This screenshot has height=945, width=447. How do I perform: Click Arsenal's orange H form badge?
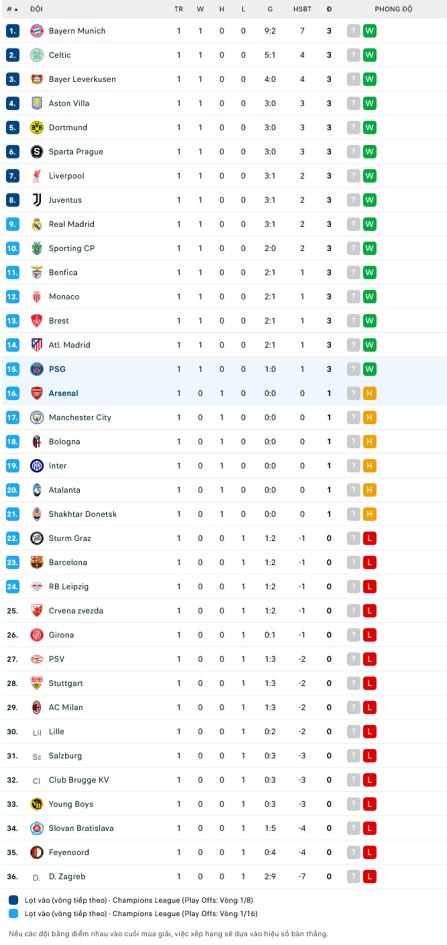click(370, 393)
